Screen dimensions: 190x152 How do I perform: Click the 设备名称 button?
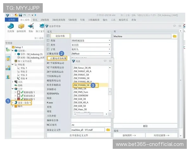tap(60, 36)
